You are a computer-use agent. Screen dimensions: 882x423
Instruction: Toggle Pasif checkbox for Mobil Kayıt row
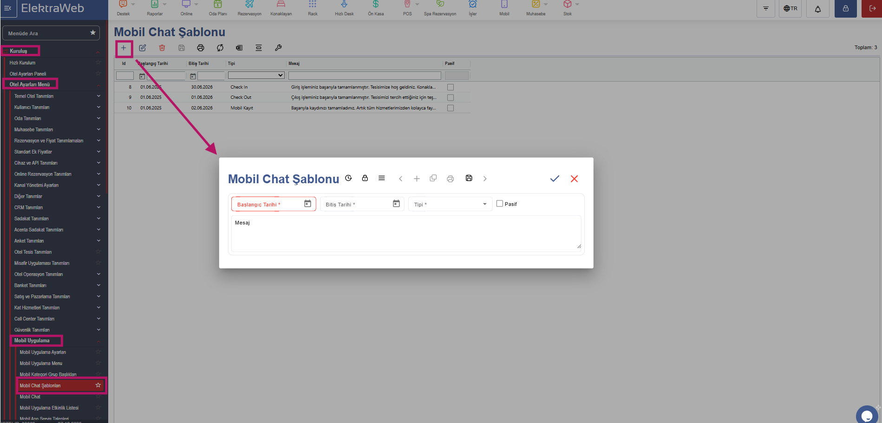(x=450, y=108)
